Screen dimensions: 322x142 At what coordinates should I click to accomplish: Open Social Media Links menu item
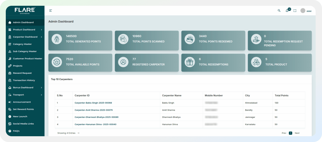(25, 124)
